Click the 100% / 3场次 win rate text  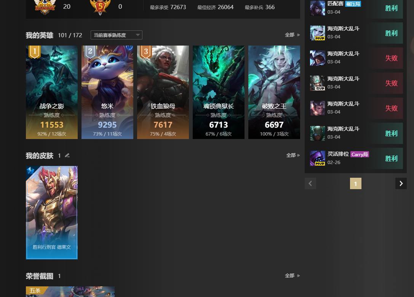click(274, 134)
